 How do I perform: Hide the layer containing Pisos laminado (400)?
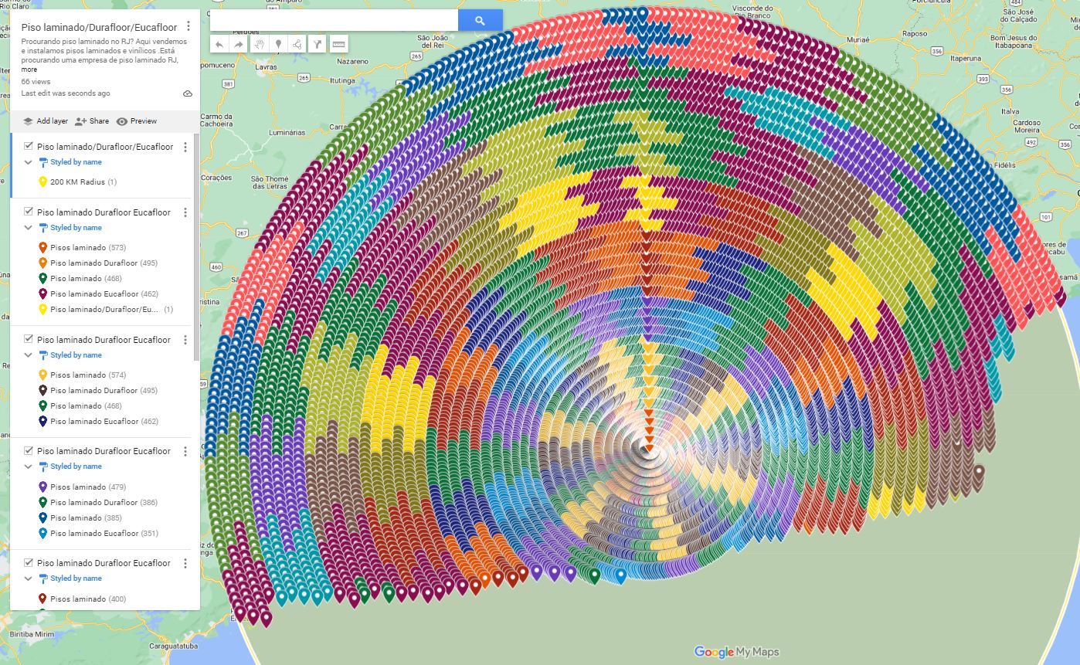tap(29, 562)
